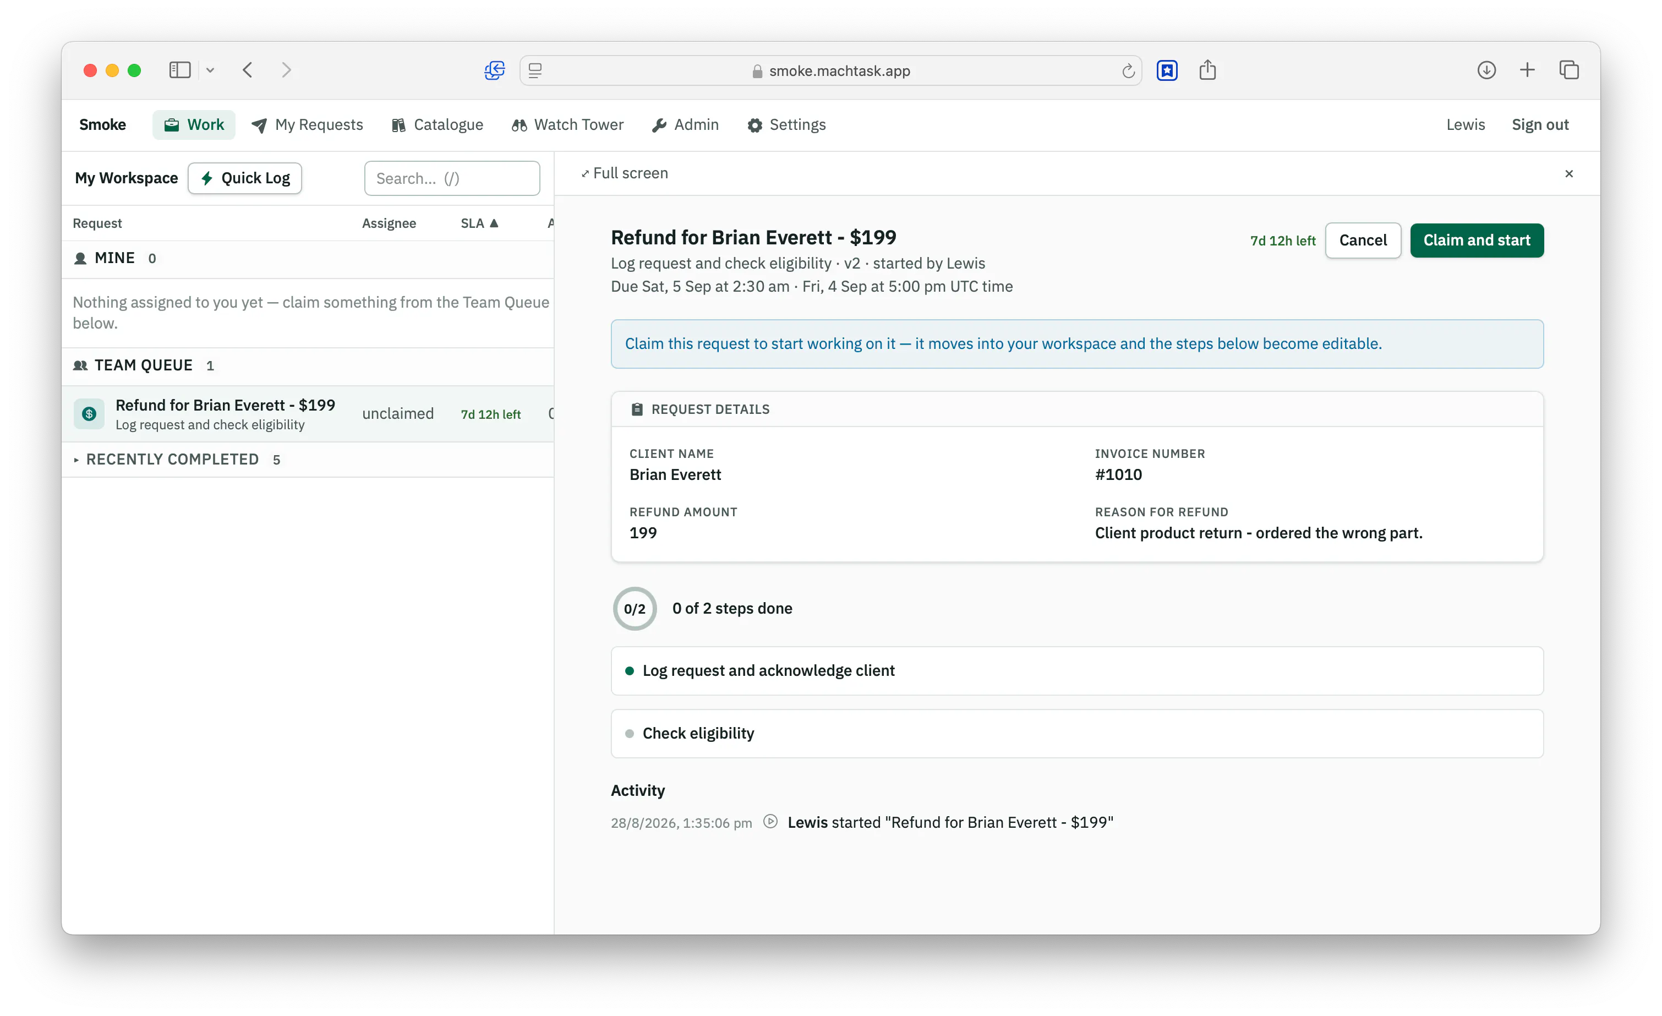The height and width of the screenshot is (1016, 1662).
Task: Click Cancel on the refund request
Action: point(1363,240)
